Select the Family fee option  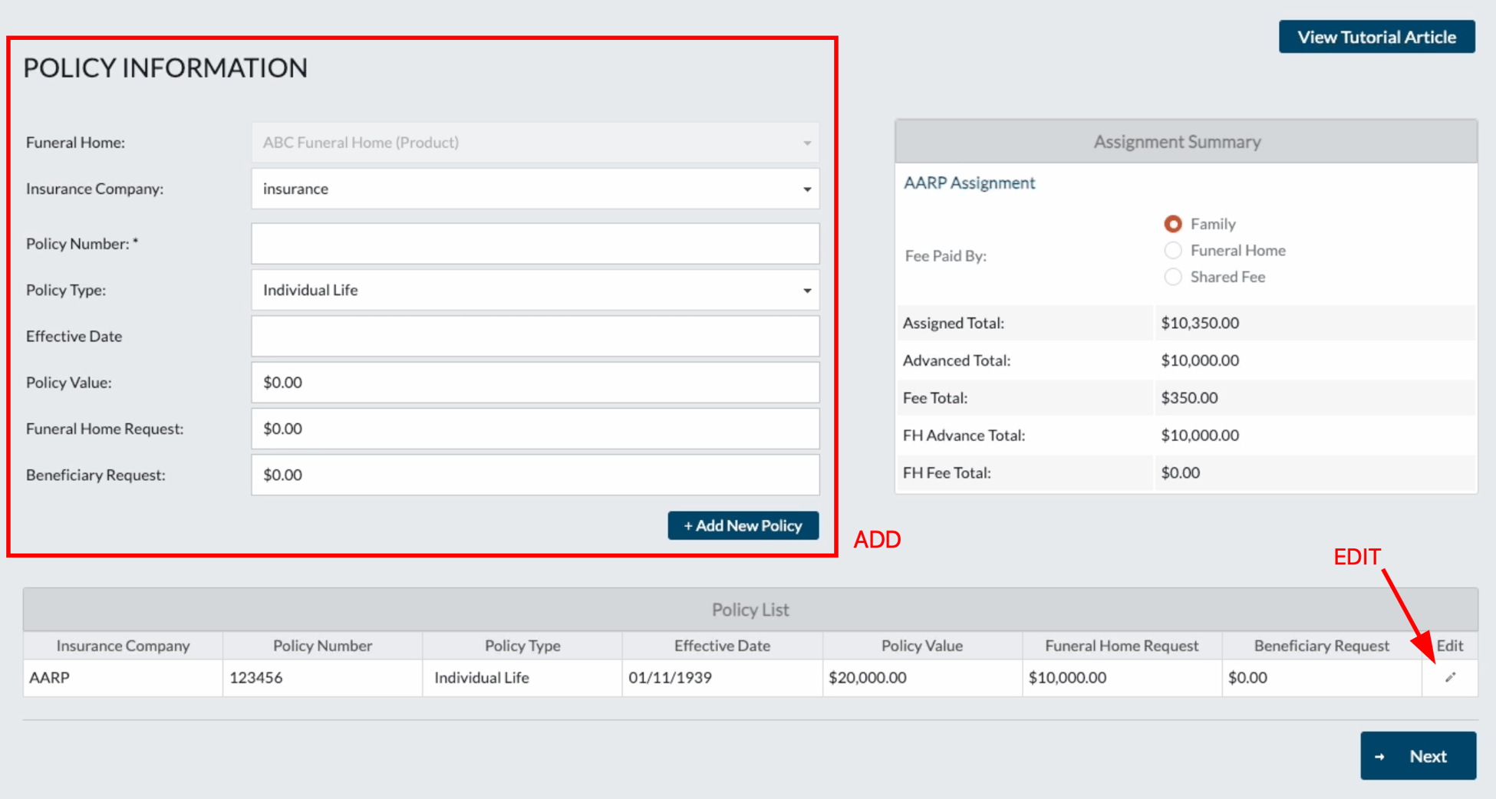1173,224
